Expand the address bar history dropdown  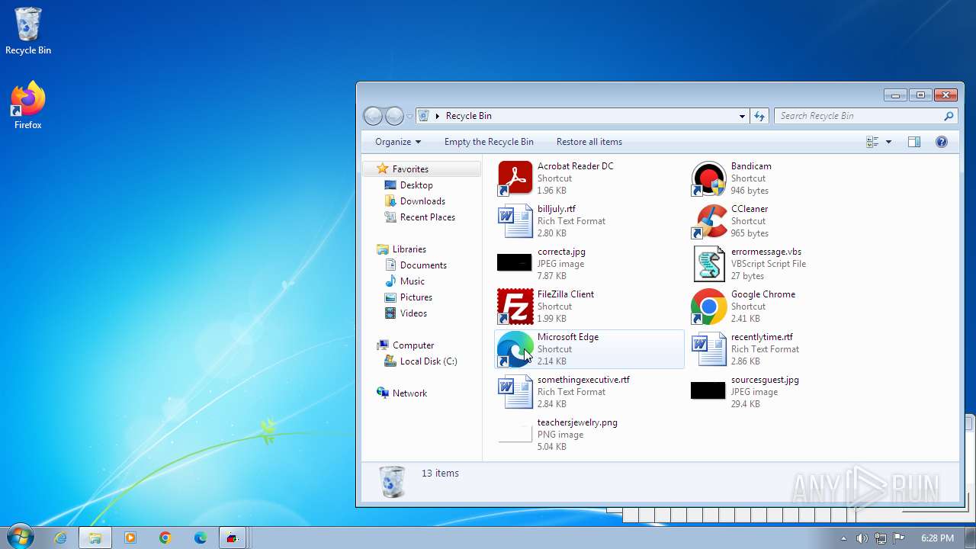[742, 116]
